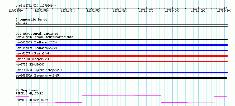Viewport: 235px width, 106px height.
Task: Click the Cytogenetic Bands track title
Action: pos(31,19)
